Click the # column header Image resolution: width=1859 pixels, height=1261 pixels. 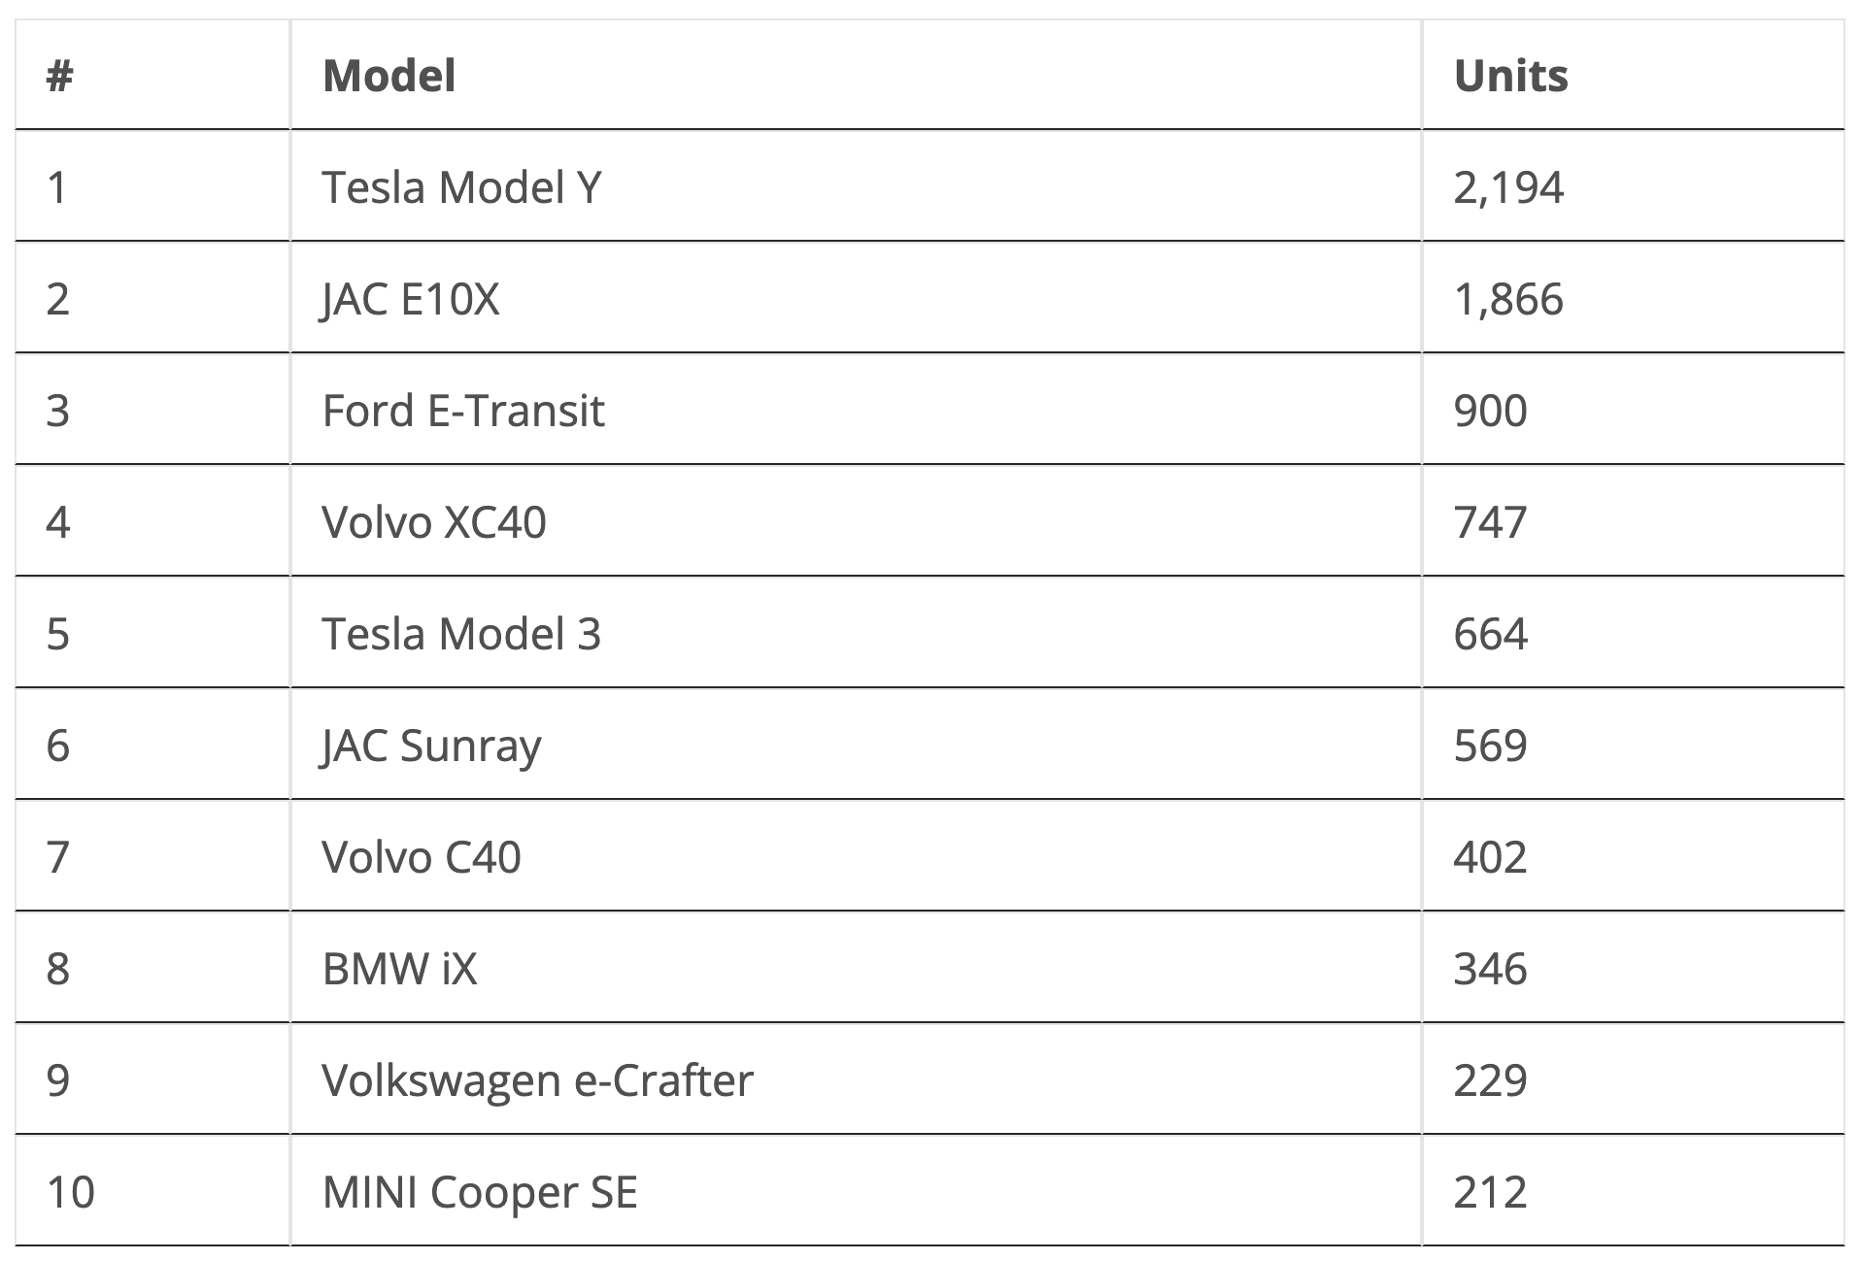(60, 76)
